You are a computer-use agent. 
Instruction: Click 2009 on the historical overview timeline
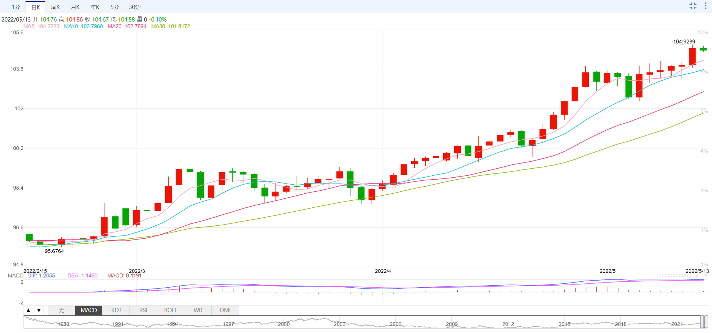click(452, 324)
